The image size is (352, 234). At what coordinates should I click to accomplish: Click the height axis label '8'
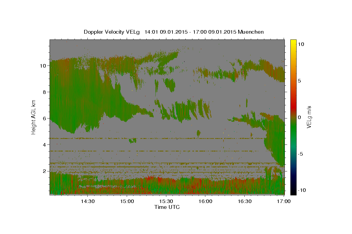coord(44,92)
